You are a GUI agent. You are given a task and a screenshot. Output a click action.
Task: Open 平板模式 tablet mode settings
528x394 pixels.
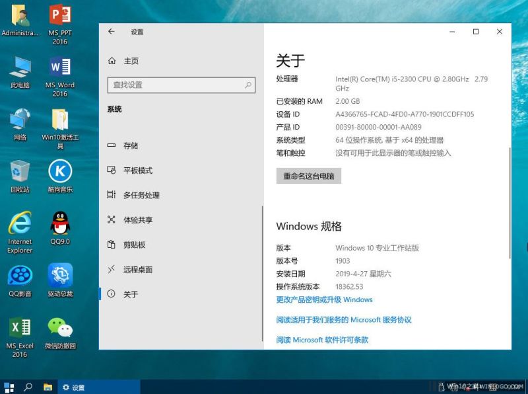(137, 171)
